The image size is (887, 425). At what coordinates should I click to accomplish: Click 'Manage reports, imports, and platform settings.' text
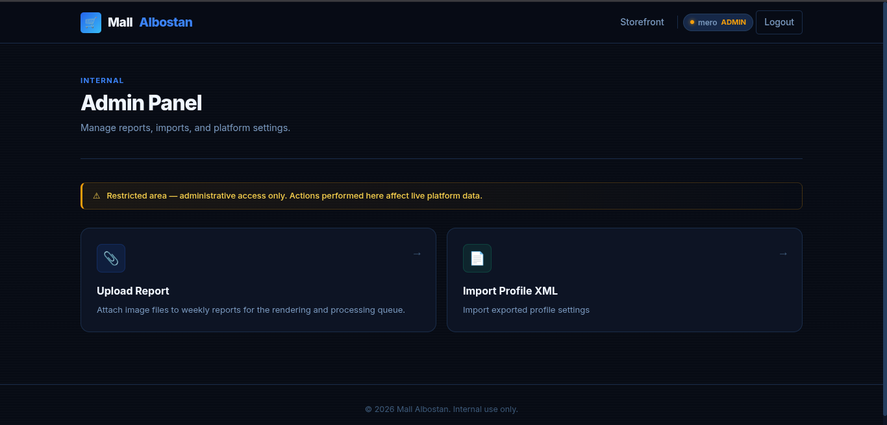[x=185, y=128]
